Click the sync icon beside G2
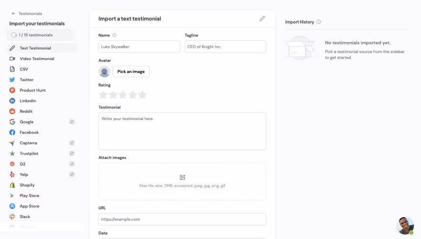Viewport: 421px width, 239px height. (x=72, y=164)
